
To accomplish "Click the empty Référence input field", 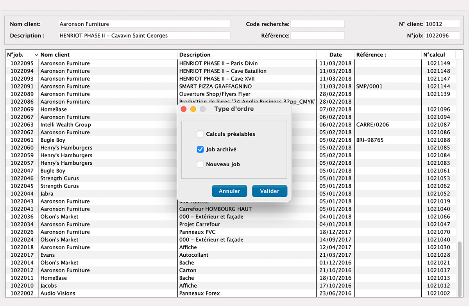I will tap(317, 36).
